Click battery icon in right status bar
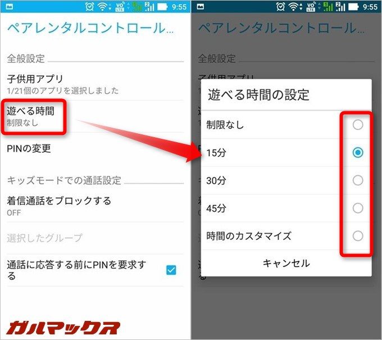382x340 pixels. pos(353,7)
